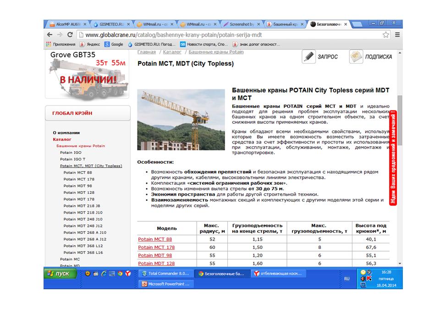Click the volume speaker tray icon
The height and width of the screenshot is (330, 440).
pyautogui.click(x=363, y=279)
